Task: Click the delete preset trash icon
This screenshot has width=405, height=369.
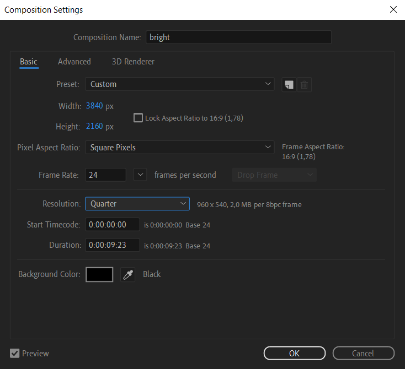Action: [305, 85]
